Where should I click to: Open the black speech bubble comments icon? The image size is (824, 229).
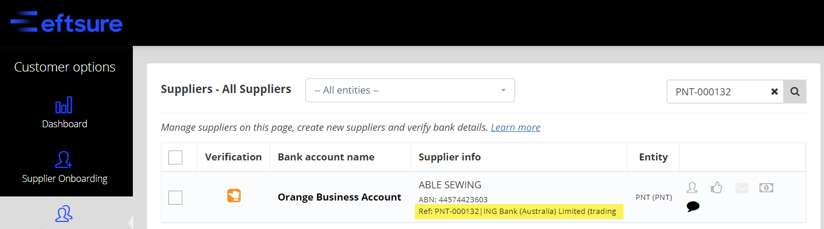tap(693, 206)
